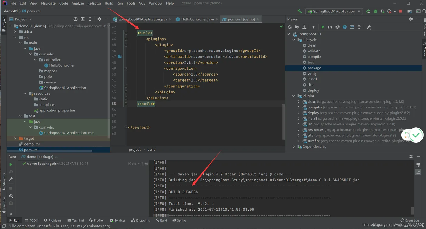Image resolution: width=426 pixels, height=229 pixels.
Task: Click the Run with Coverage shield icon
Action: (x=382, y=11)
